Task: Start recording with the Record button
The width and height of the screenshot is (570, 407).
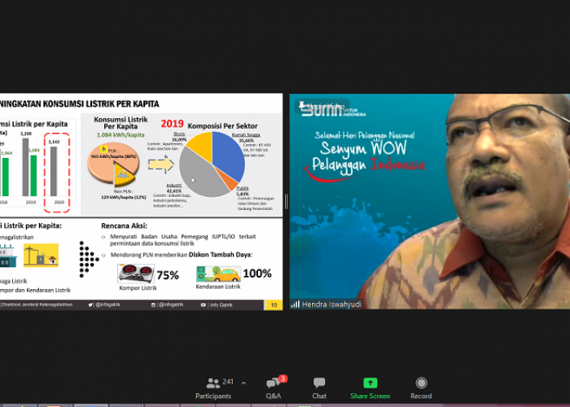Action: coord(421,387)
